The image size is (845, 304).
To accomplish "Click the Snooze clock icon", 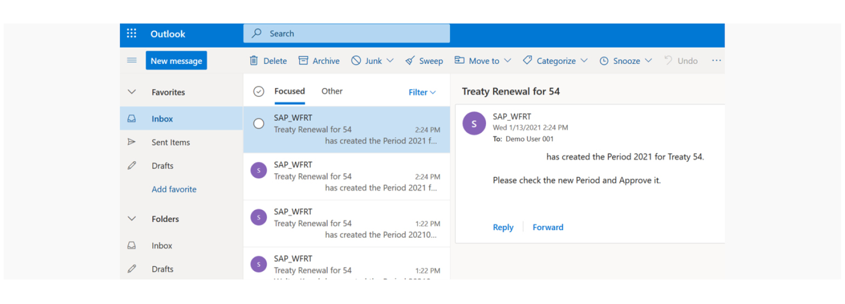I will pos(604,61).
